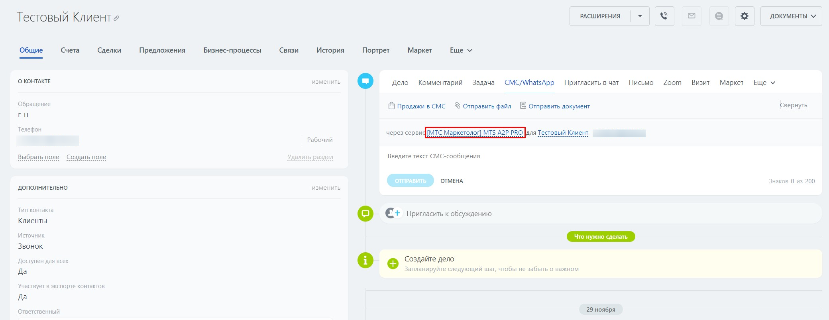Expand the Расширения dropdown arrow
Image resolution: width=829 pixels, height=320 pixels.
(640, 16)
